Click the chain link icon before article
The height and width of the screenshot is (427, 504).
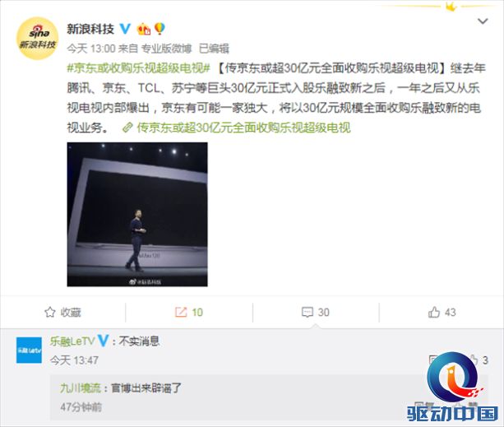127,128
